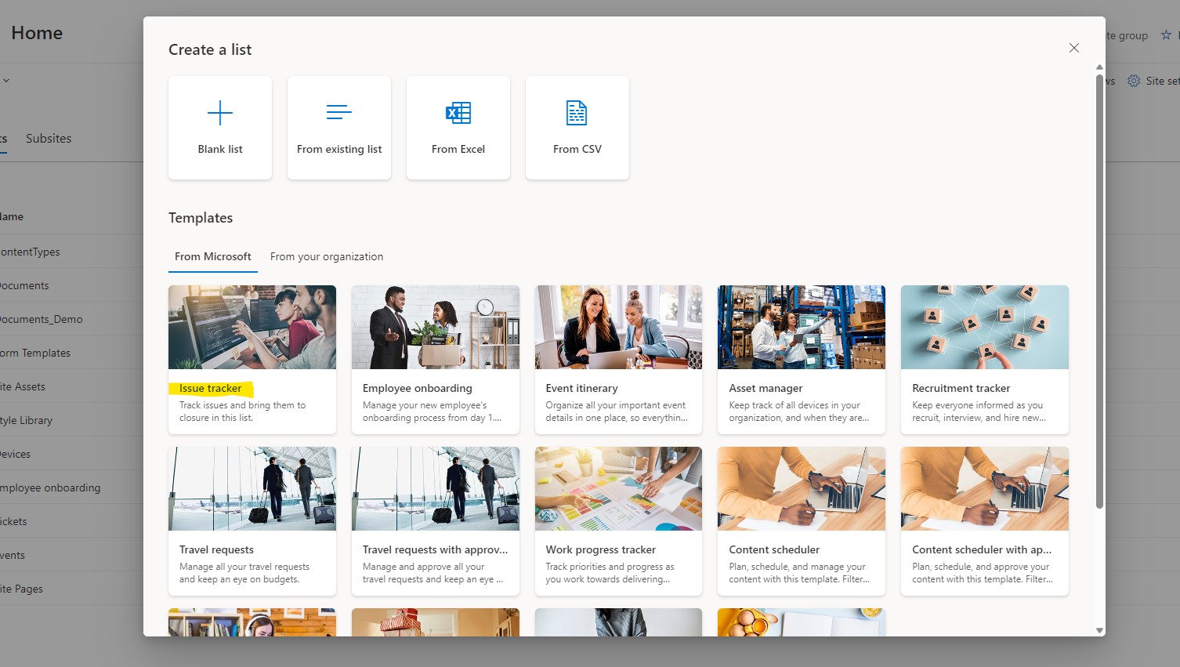Image resolution: width=1180 pixels, height=667 pixels.
Task: Click the favorite star icon
Action: [x=1166, y=35]
